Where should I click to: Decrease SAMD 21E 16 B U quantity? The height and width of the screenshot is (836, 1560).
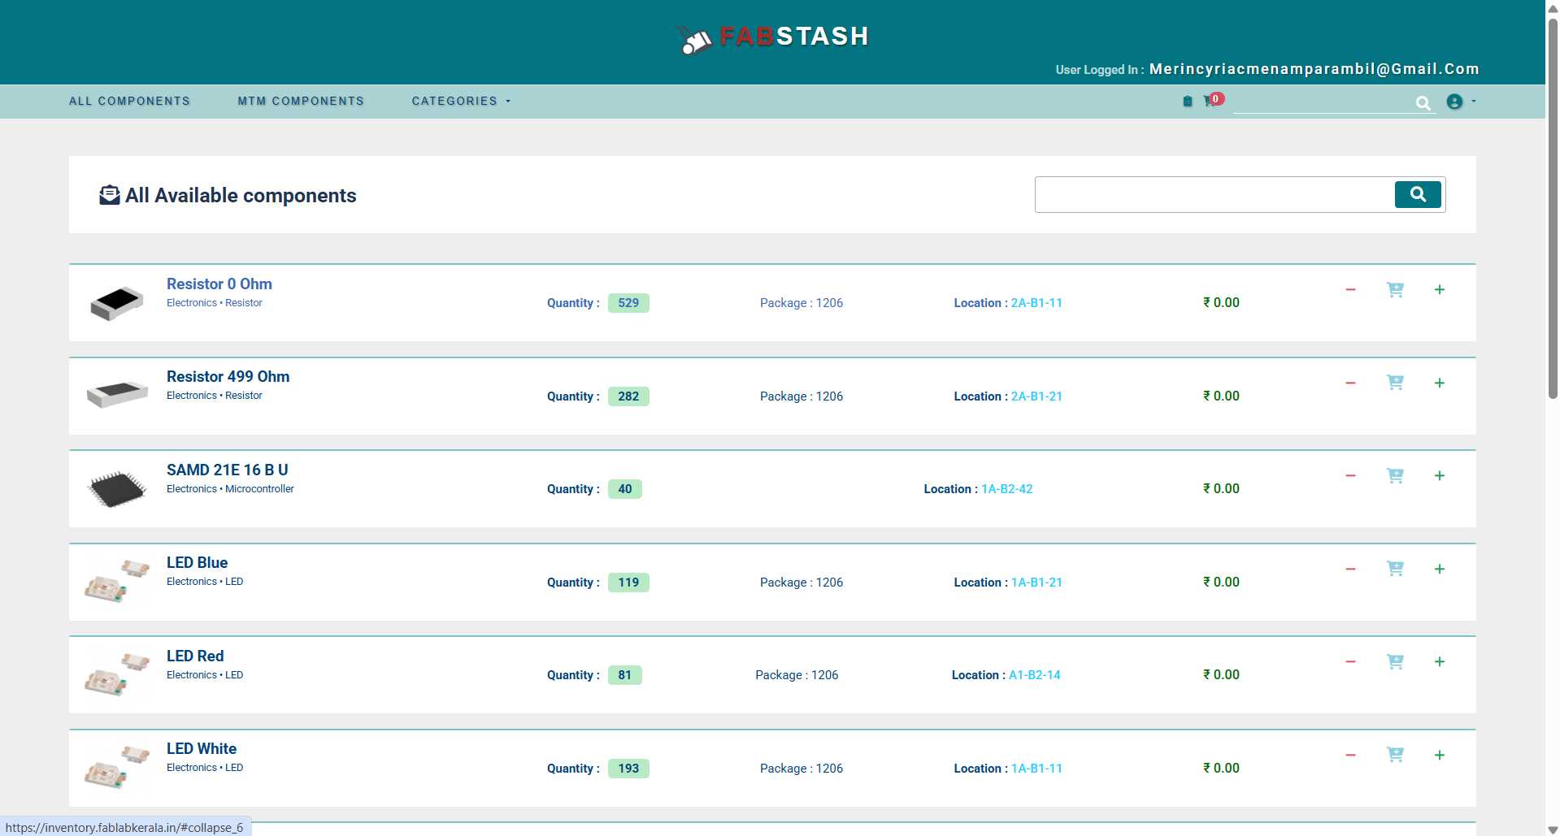[1349, 475]
